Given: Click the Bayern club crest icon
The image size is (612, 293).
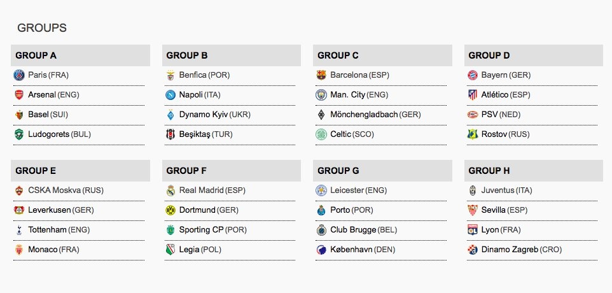Looking at the screenshot, I should 472,75.
